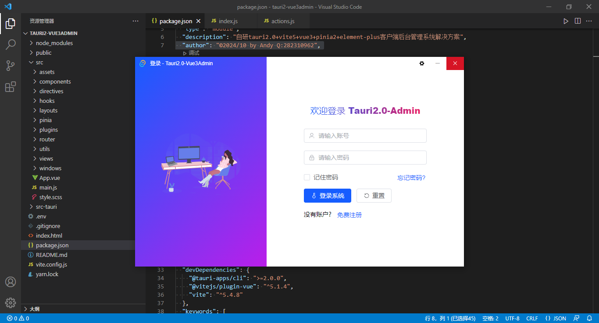Change indentation via 空格: 2 in status bar

coord(490,318)
